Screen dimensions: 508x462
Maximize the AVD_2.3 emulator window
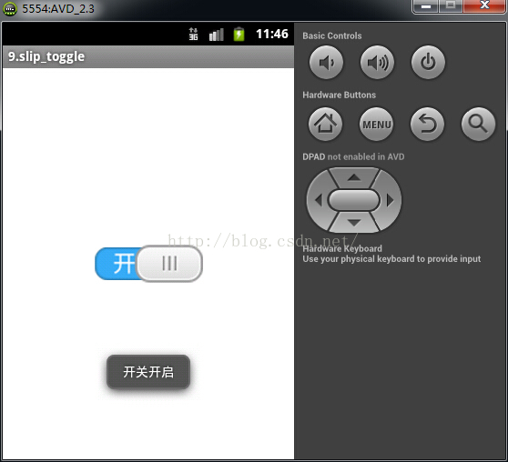[x=451, y=6]
